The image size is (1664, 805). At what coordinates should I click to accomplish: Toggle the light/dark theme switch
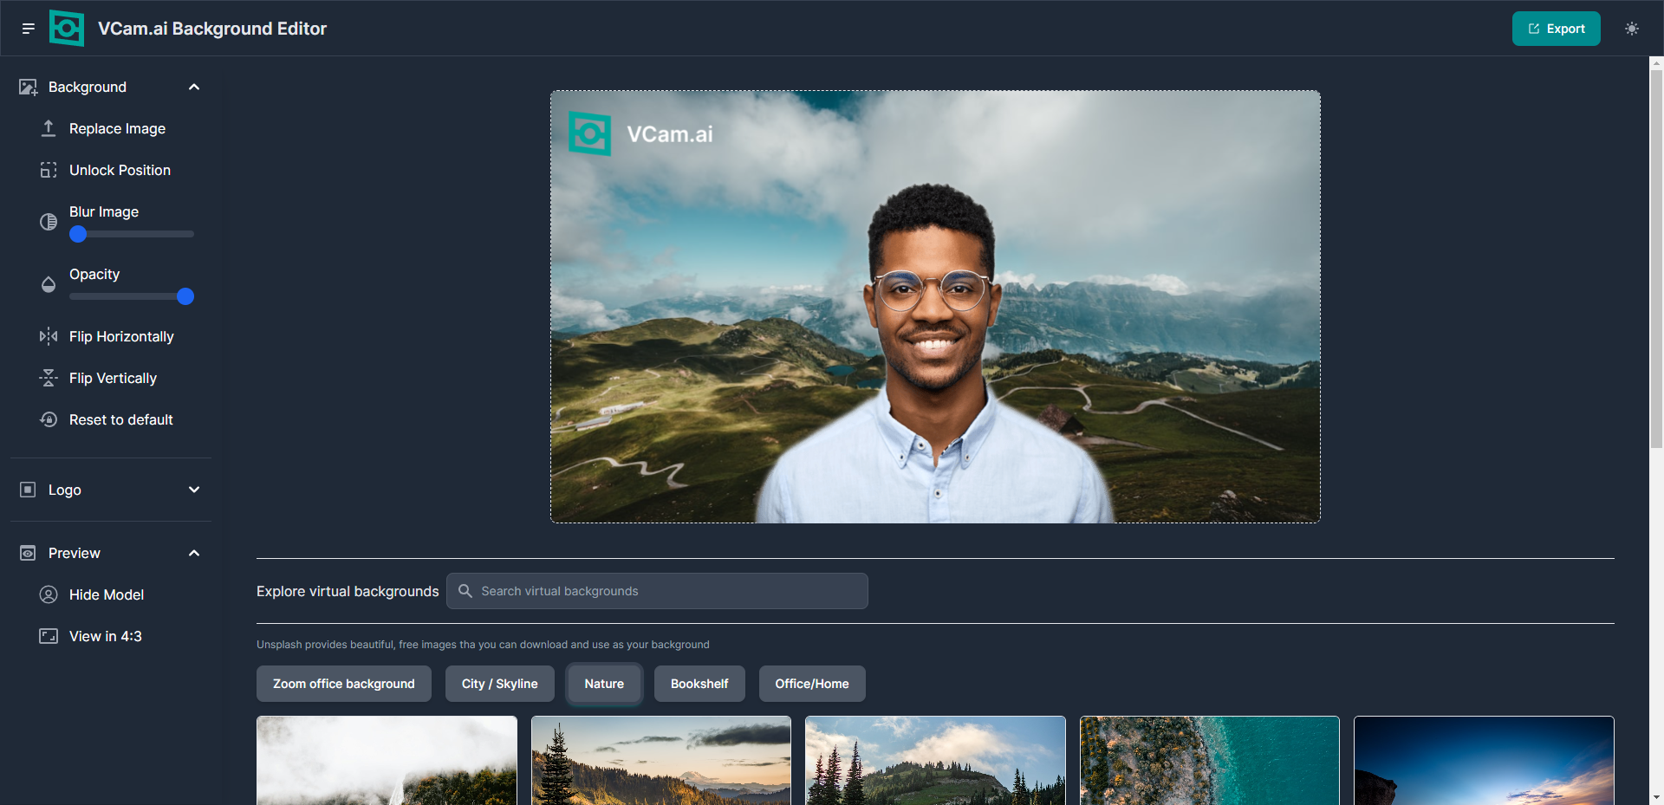click(1632, 29)
